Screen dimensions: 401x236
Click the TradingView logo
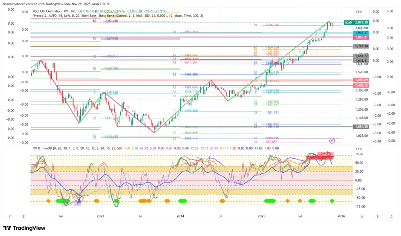[x=24, y=228]
